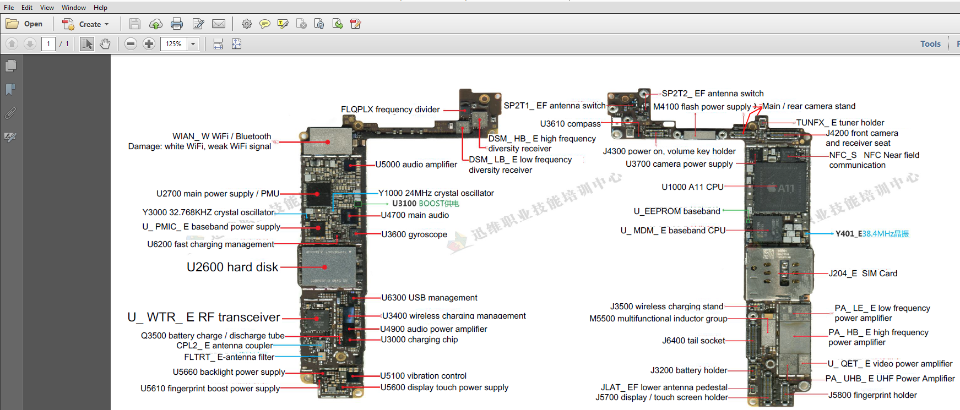The width and height of the screenshot is (960, 410).
Task: Click the Print file icon
Action: (177, 24)
